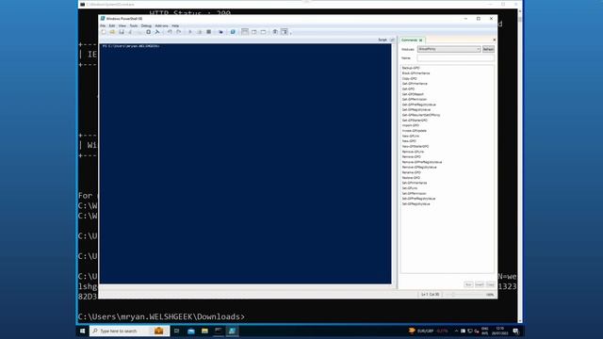The image size is (603, 339).
Task: Click the zoom slider in ISE status bar
Action: tap(464, 295)
